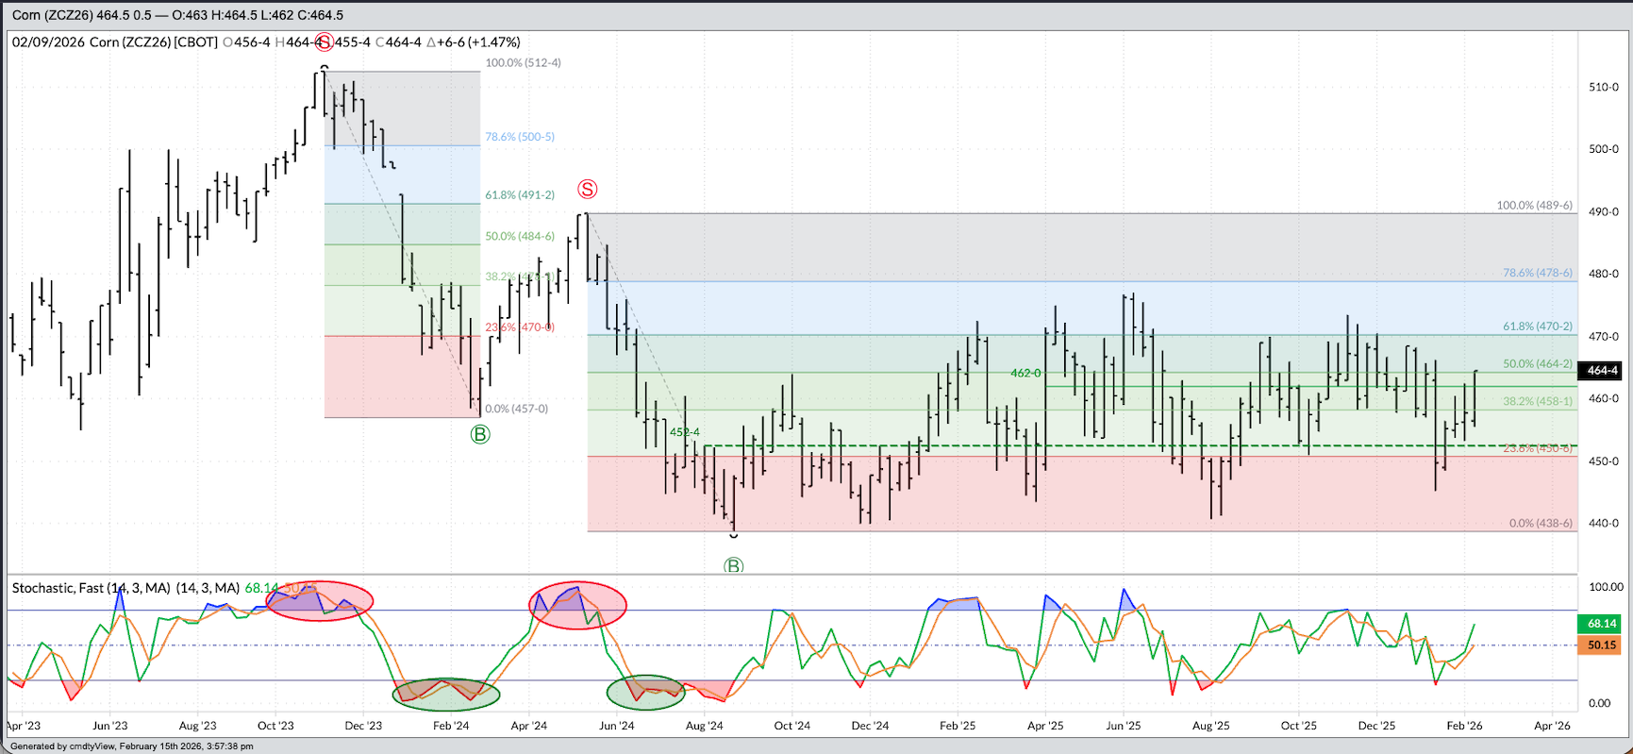Viewport: 1633px width, 754px height.
Task: Click the green 68.14 stochastic value tag
Action: click(1602, 624)
